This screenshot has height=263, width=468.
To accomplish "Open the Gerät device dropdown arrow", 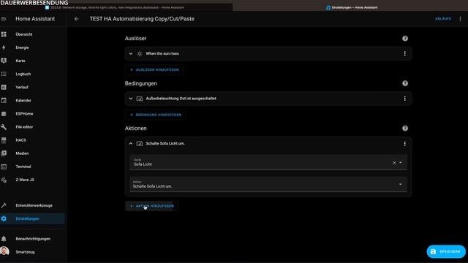I will coord(401,163).
